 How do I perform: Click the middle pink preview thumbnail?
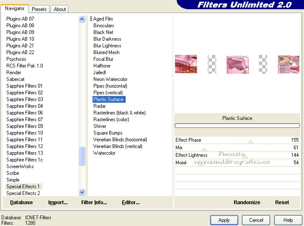pos(237,64)
